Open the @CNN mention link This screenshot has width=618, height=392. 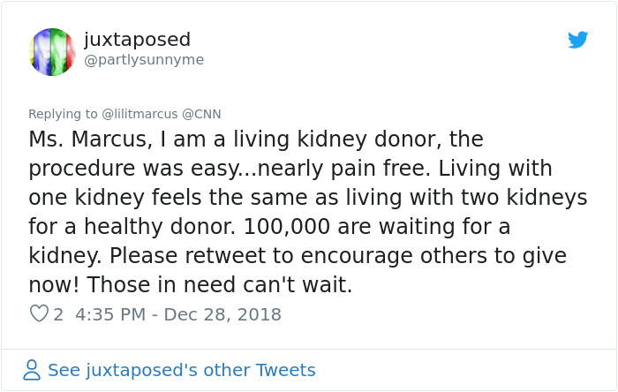[x=201, y=114]
